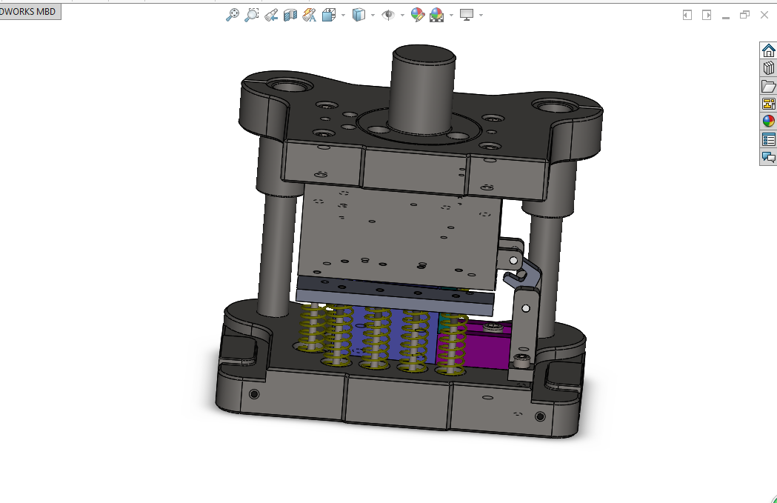Screen dimensions: 777x503
Task: Open the File Explorer task pane
Action: coord(768,86)
